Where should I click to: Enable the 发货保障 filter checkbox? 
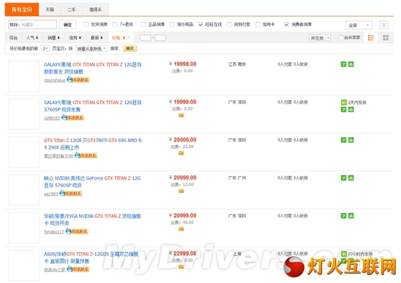pos(86,25)
